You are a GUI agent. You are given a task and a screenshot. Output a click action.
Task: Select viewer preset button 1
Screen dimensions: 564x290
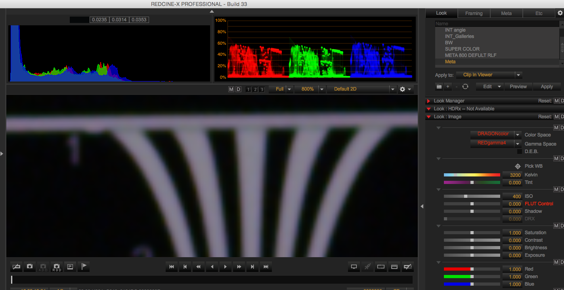point(249,89)
